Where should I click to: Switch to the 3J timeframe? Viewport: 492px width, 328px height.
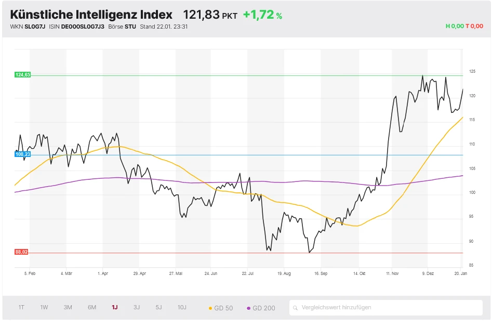click(x=137, y=308)
